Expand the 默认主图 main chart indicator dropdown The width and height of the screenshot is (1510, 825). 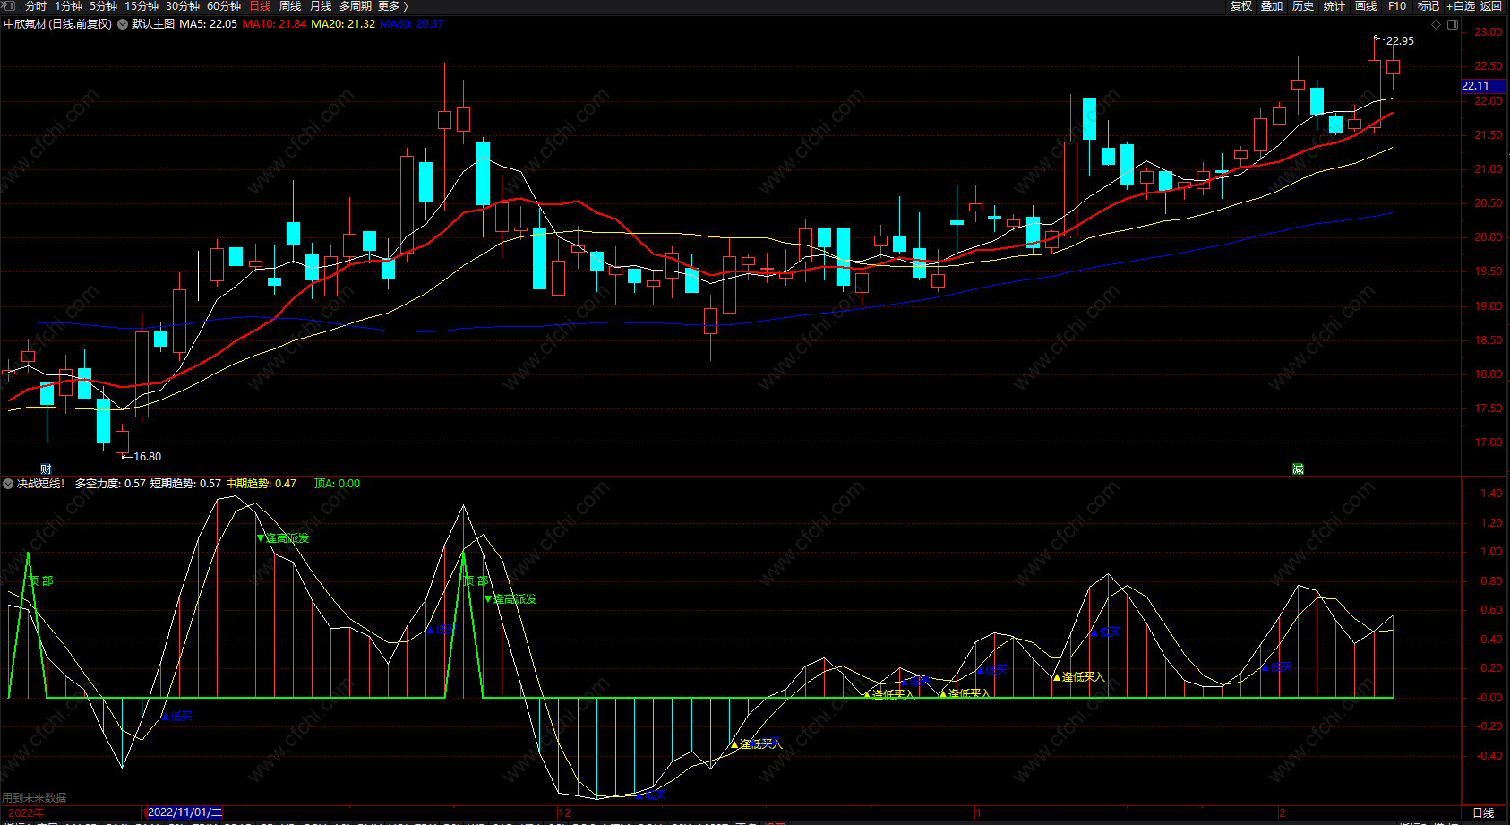[x=123, y=24]
